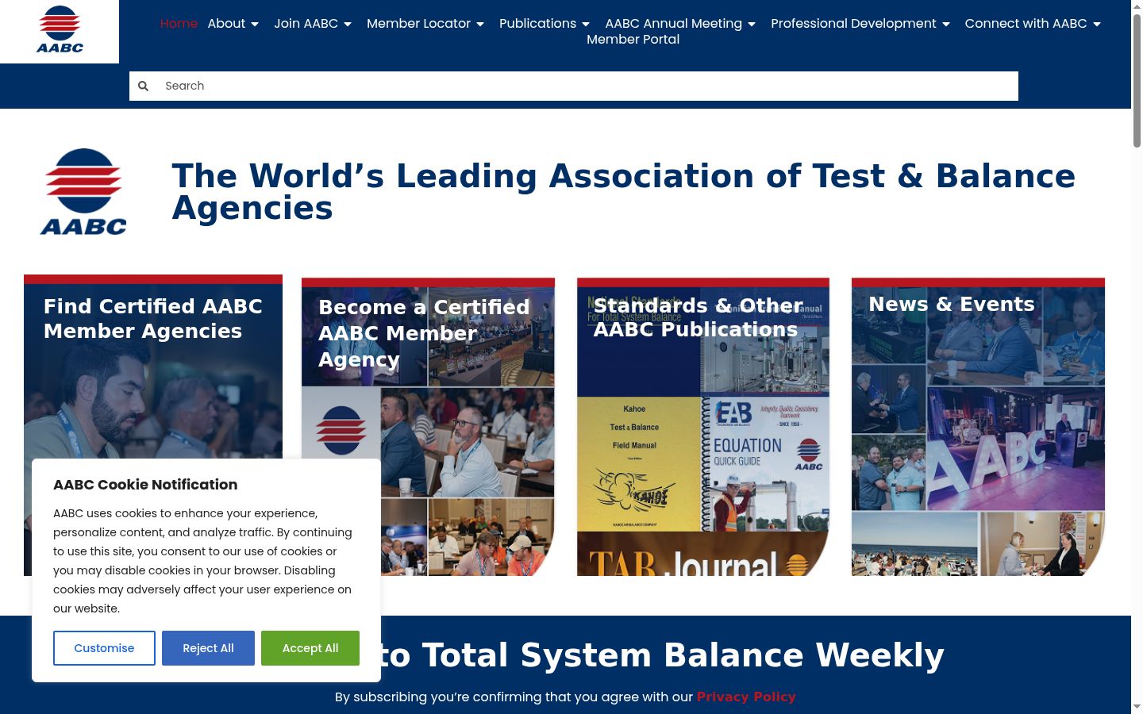Image resolution: width=1143 pixels, height=714 pixels.
Task: Click the search magnifier icon
Action: pos(143,86)
